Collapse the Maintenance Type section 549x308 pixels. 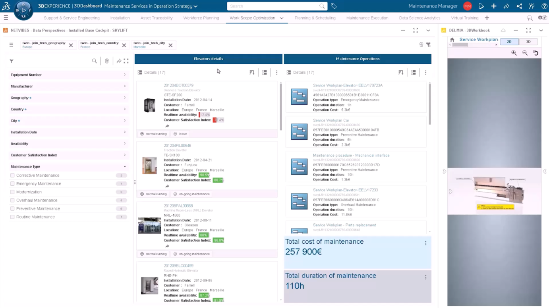tap(125, 167)
